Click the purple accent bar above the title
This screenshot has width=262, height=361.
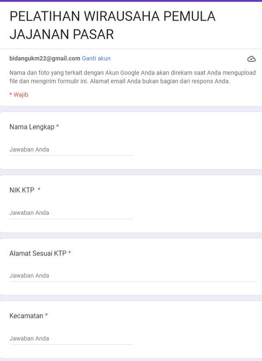tap(131, 1)
